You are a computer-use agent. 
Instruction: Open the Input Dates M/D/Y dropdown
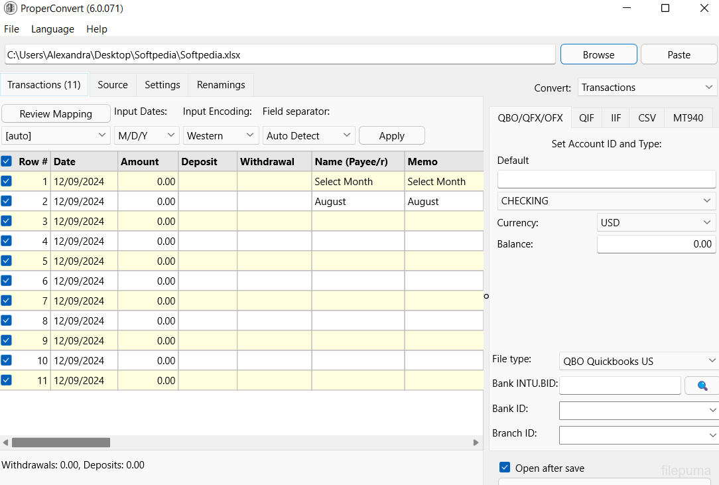147,135
